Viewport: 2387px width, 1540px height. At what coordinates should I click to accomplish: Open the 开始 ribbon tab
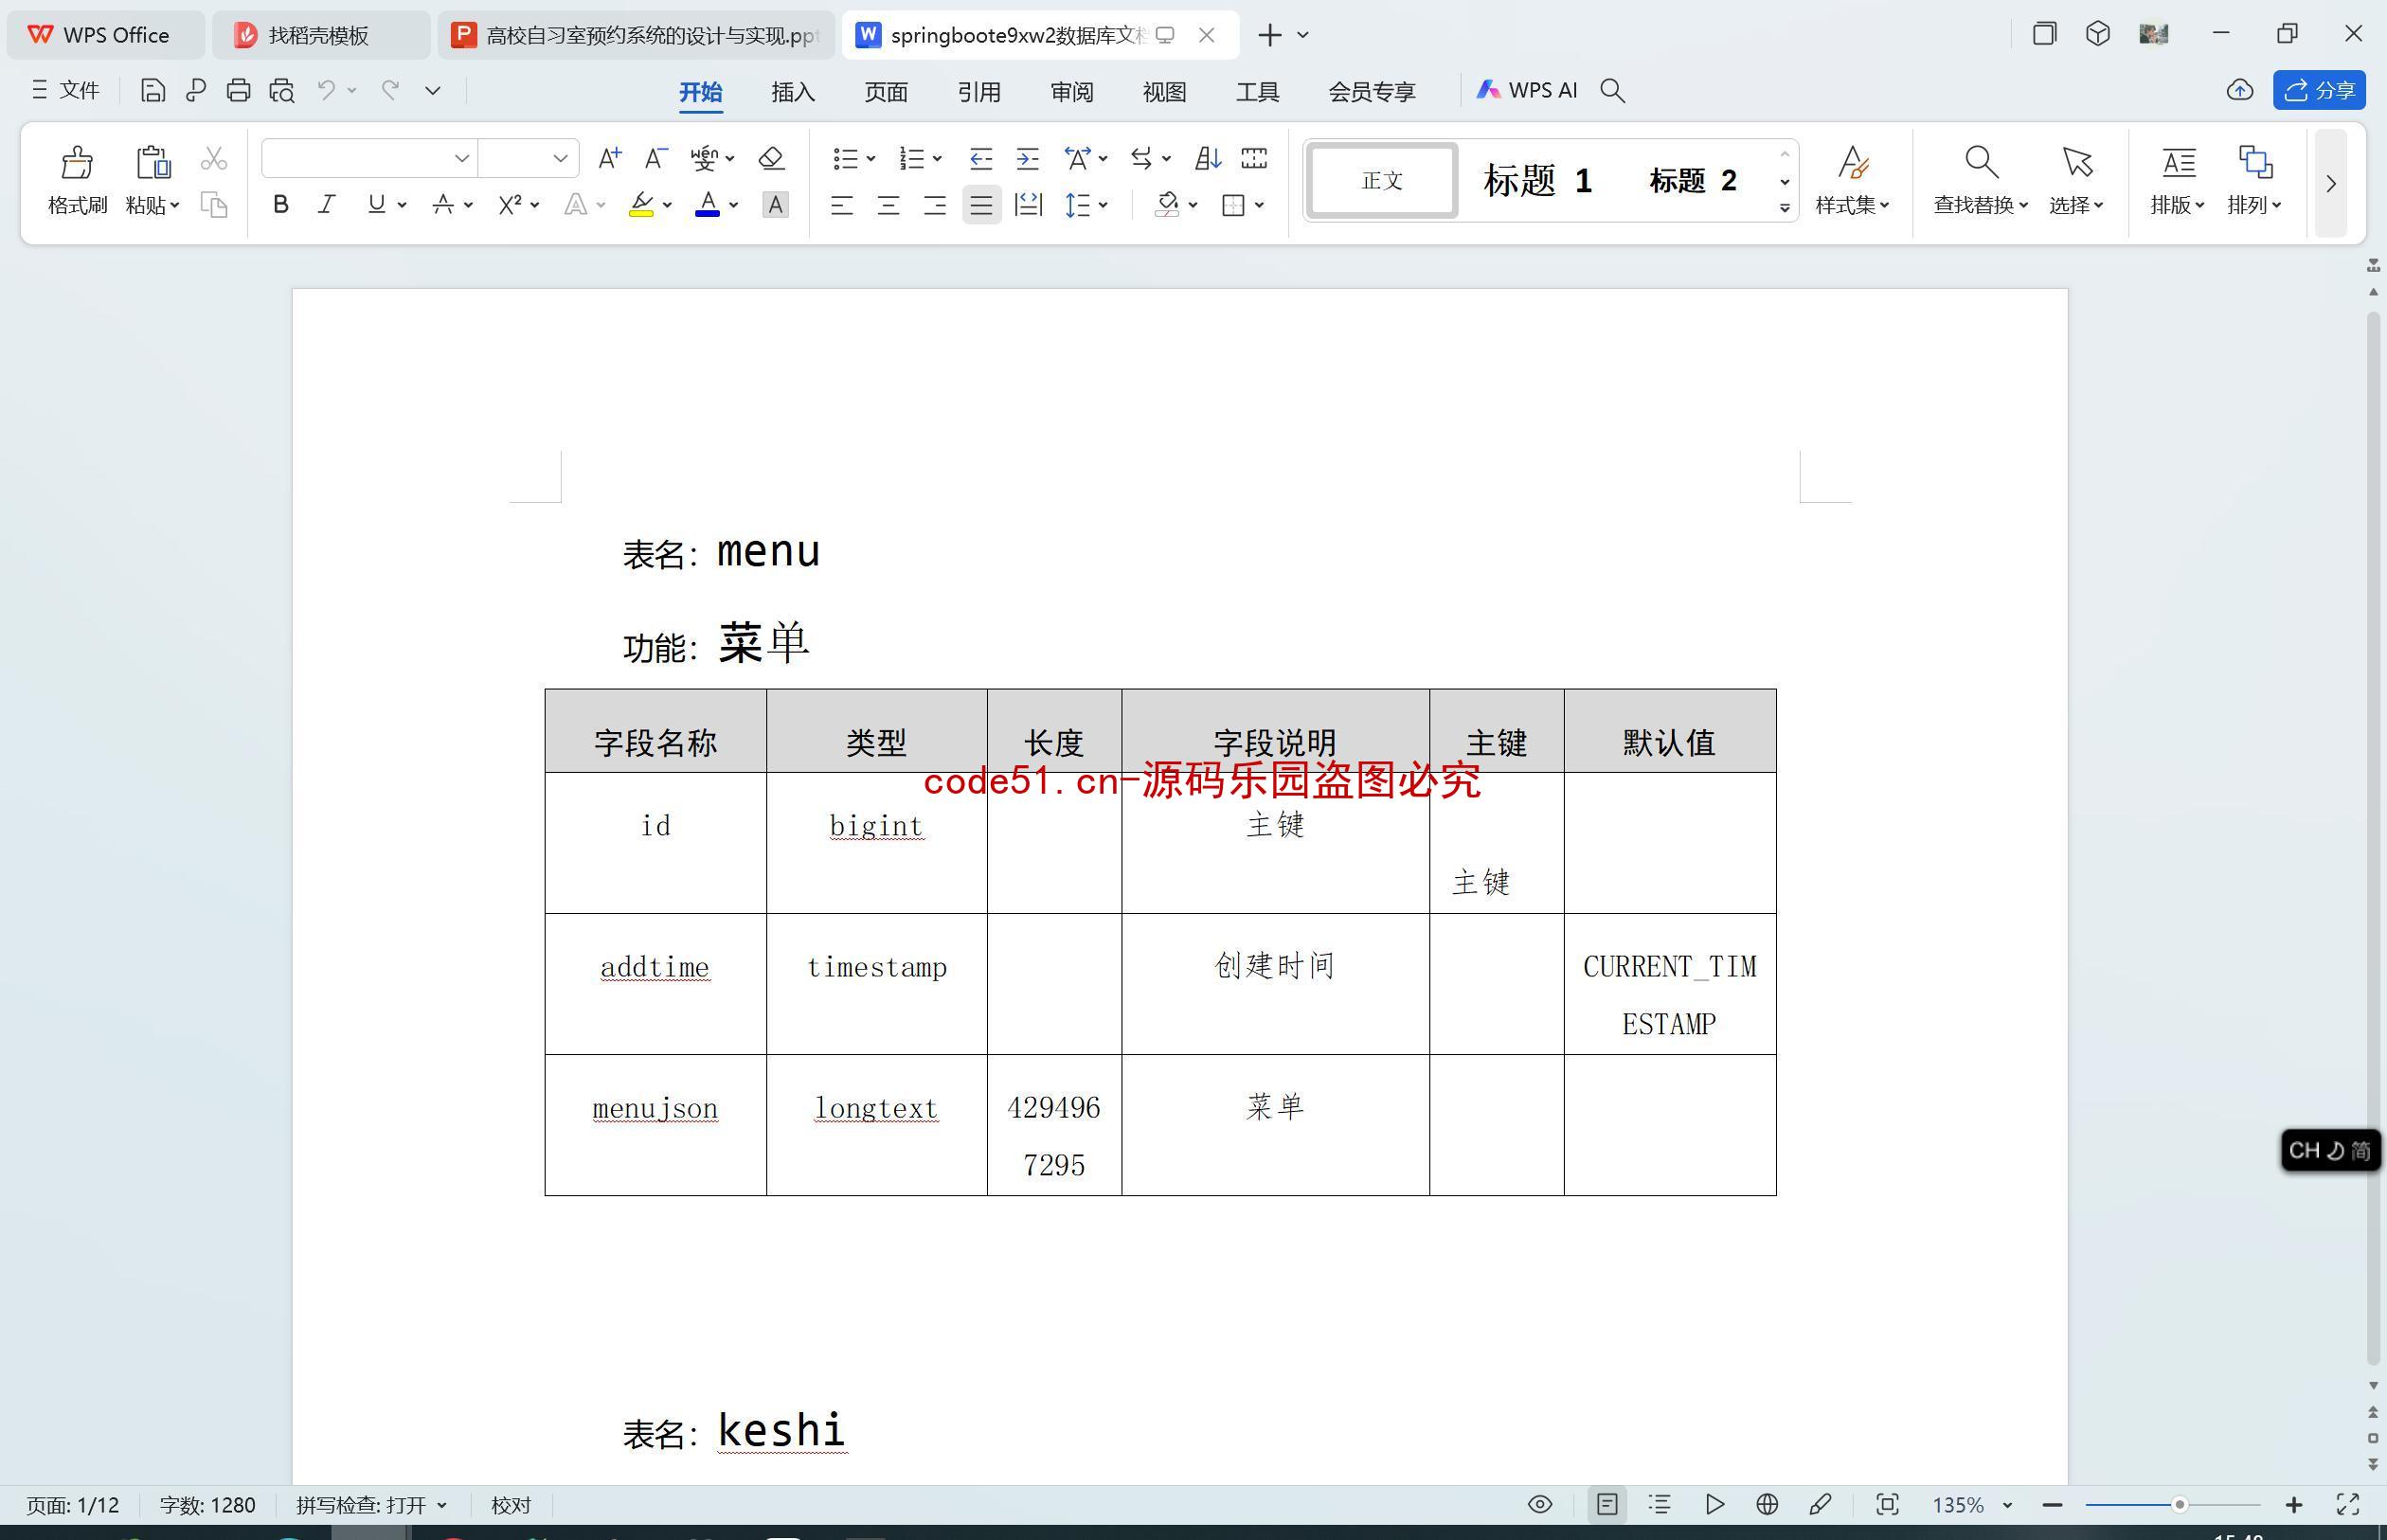(x=699, y=91)
